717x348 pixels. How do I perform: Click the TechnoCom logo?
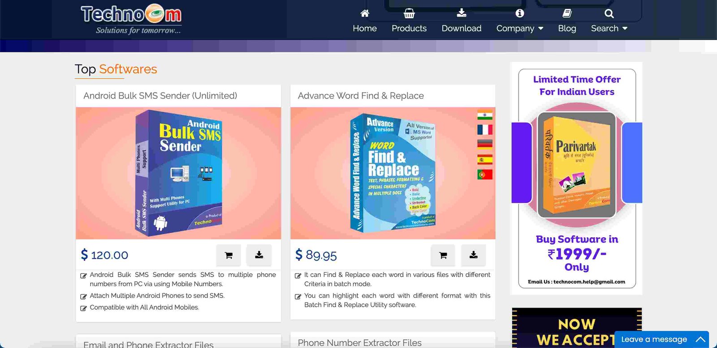[131, 20]
